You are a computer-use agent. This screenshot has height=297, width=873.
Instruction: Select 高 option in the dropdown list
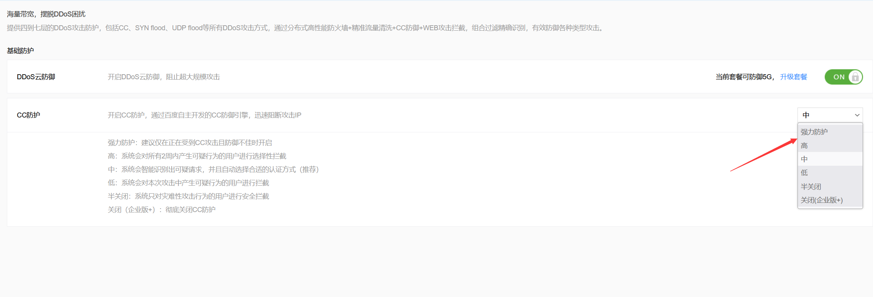pyautogui.click(x=830, y=145)
